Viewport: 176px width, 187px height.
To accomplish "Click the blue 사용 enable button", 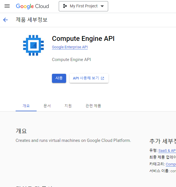I will point(59,78).
